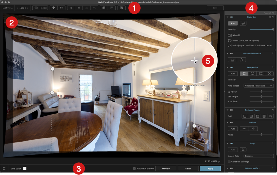Rotate the image right
This screenshot has height=175, width=277.
(x=94, y=8)
